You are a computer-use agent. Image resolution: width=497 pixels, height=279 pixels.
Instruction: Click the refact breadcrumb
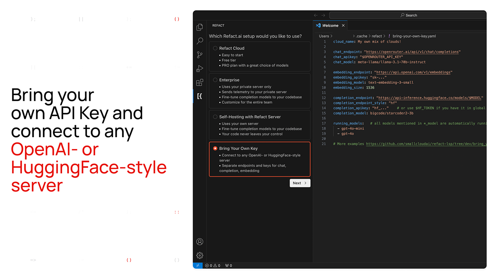click(x=377, y=36)
